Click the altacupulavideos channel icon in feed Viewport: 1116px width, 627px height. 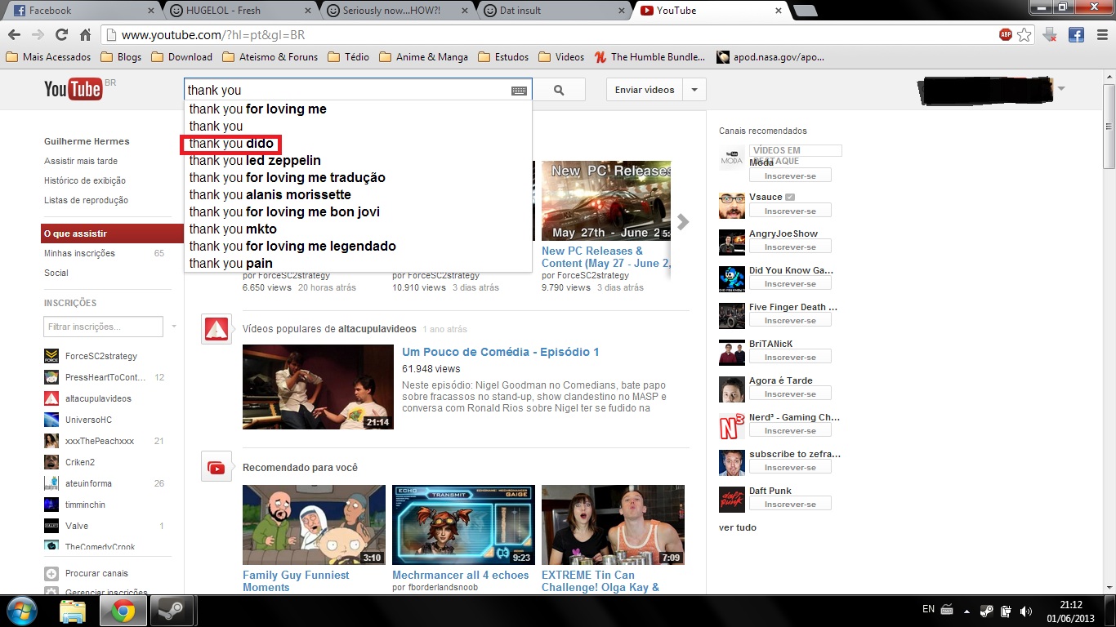click(x=217, y=329)
